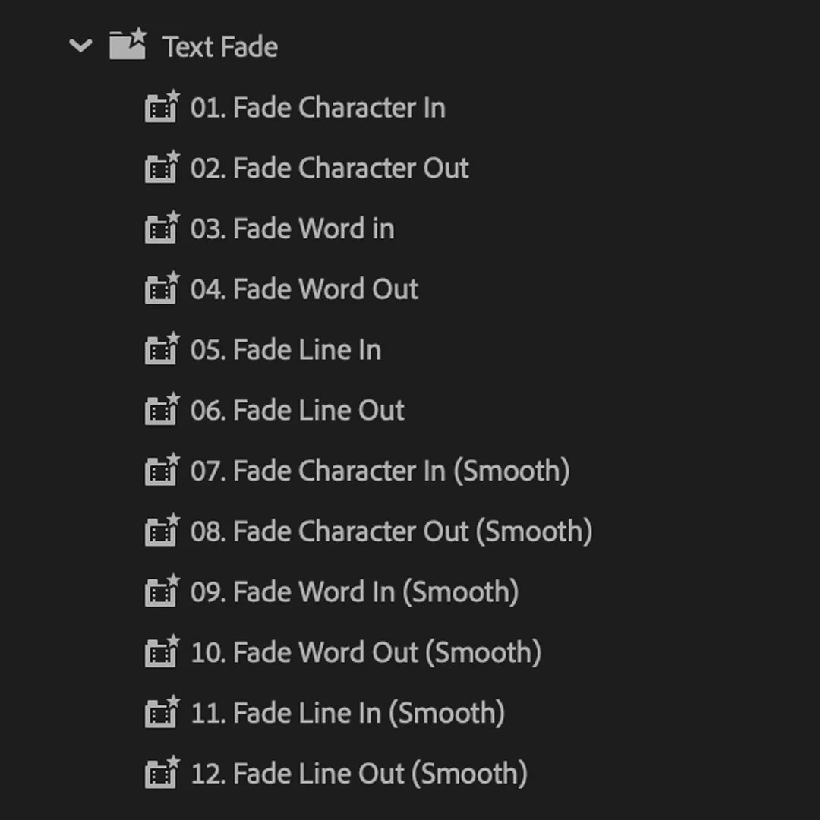Click preset icon for 02. Fade Character Out
820x820 pixels.
(162, 168)
